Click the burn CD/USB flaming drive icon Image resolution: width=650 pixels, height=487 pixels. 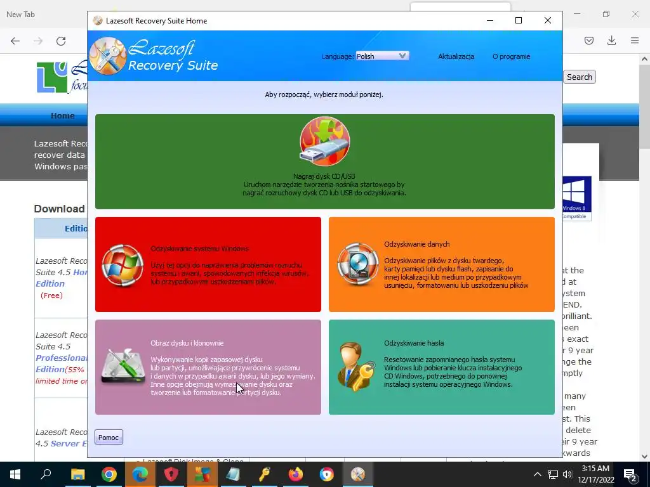[324, 141]
